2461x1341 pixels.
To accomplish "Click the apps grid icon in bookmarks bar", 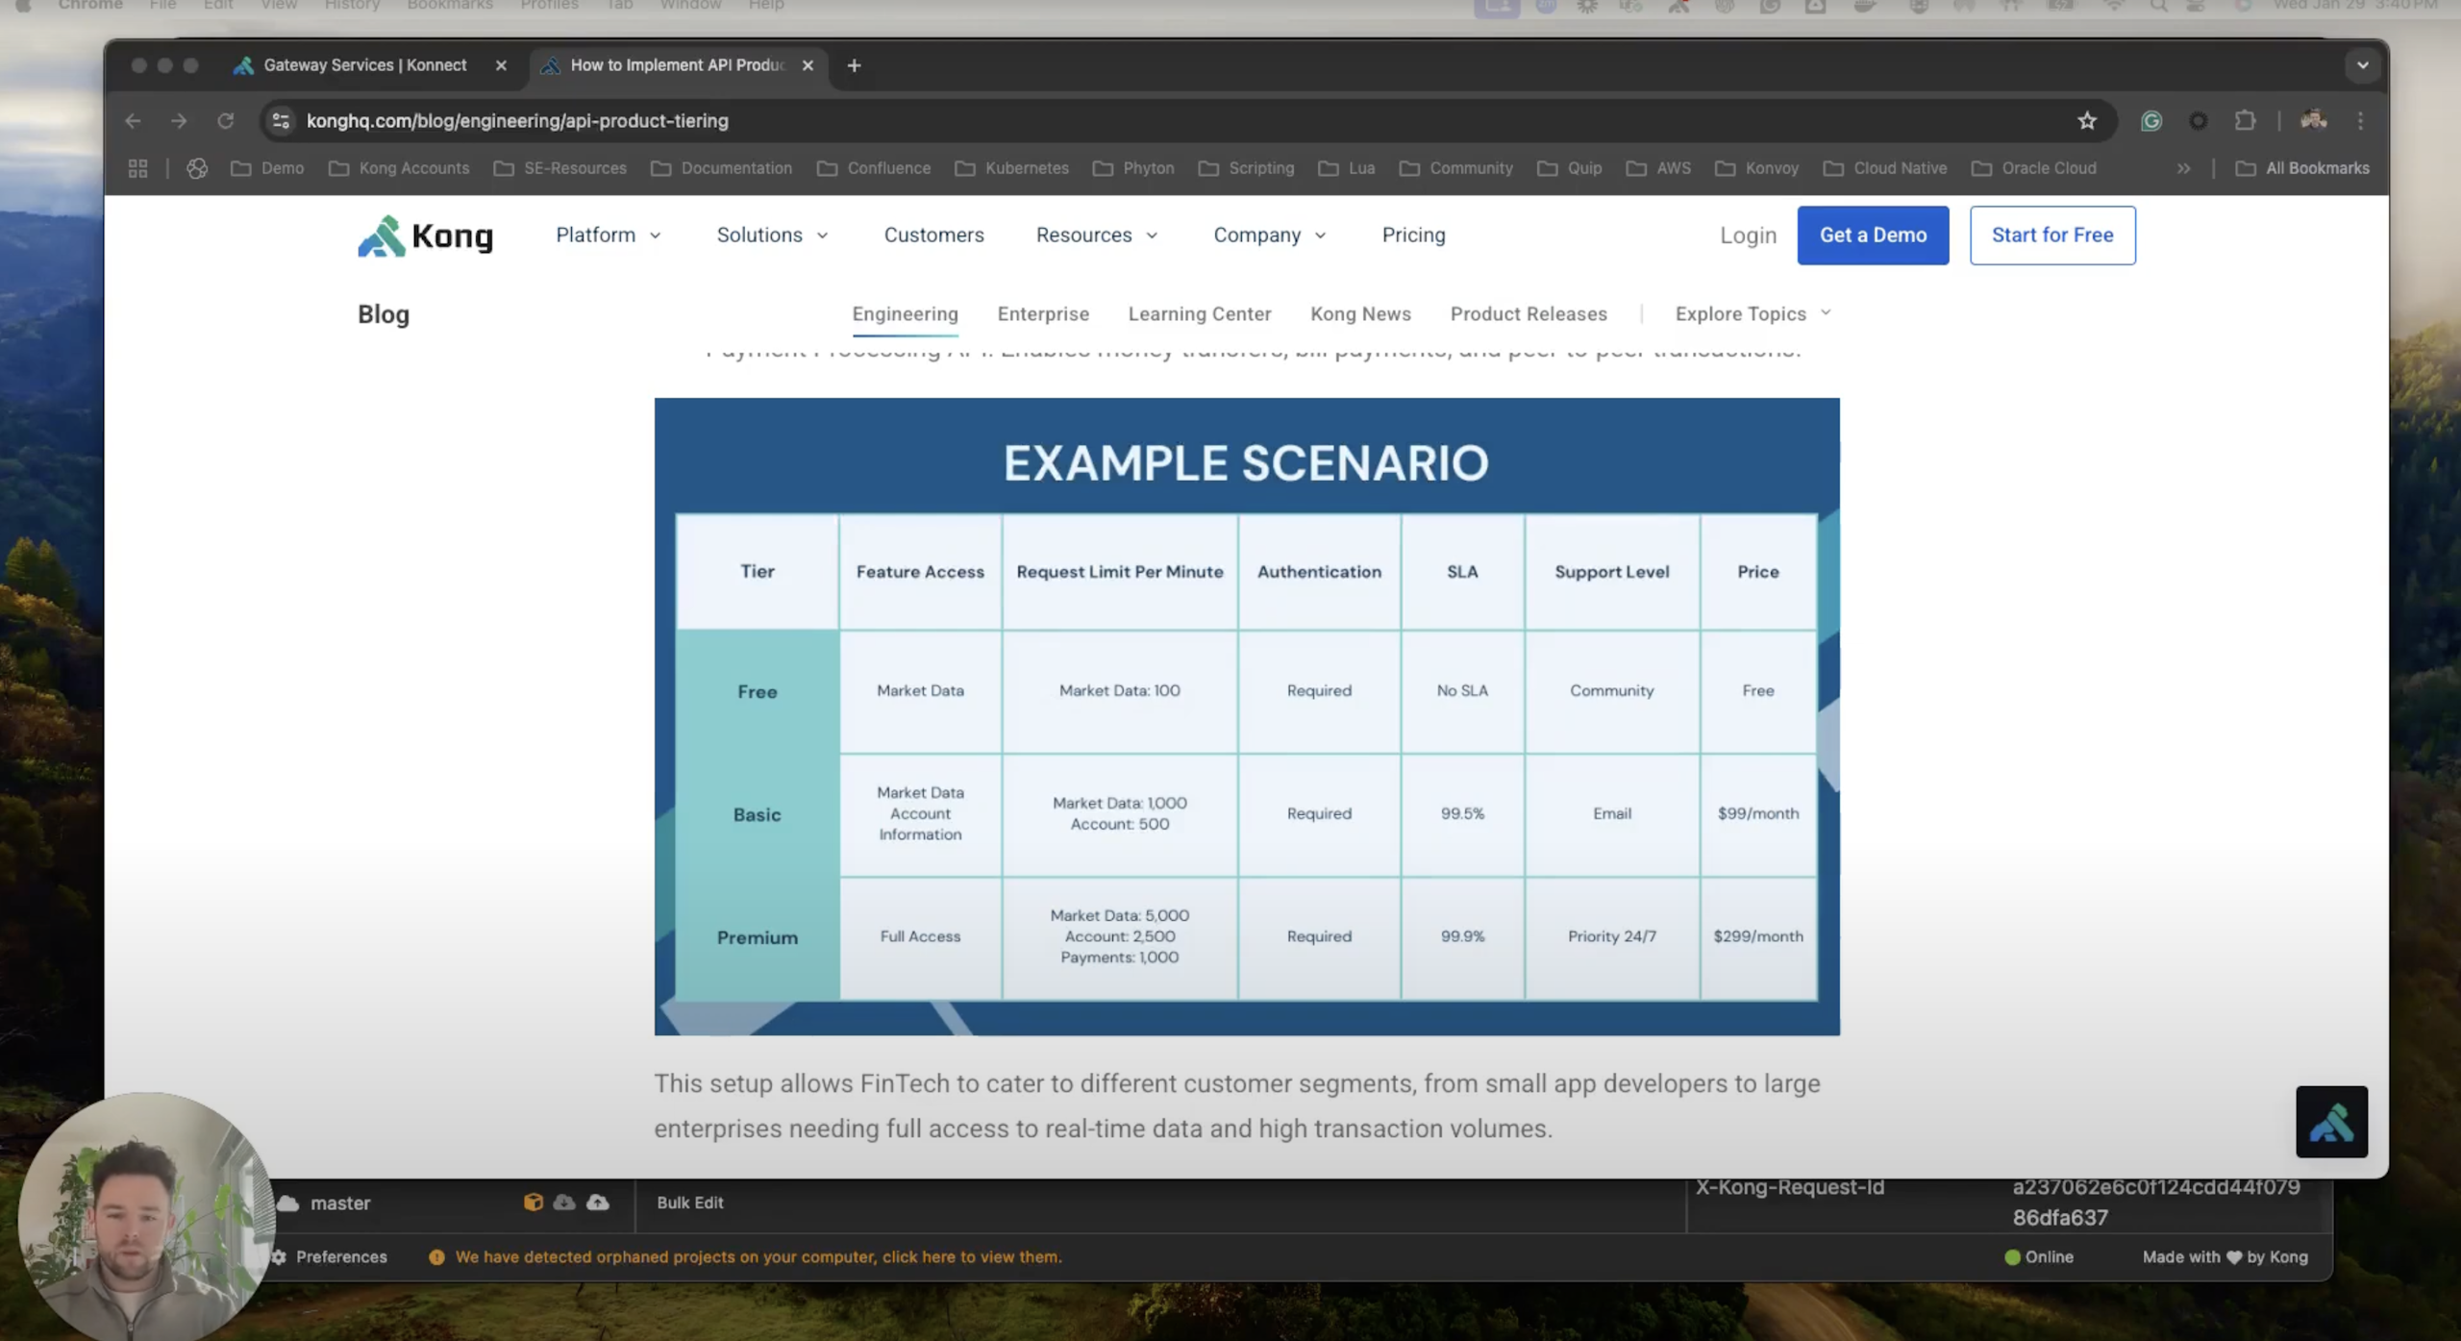I will tap(137, 168).
